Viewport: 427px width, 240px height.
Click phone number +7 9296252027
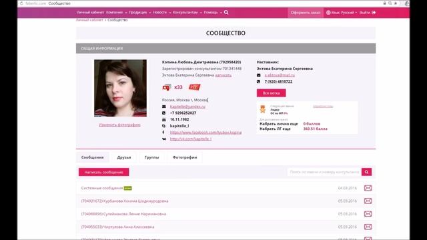[x=183, y=113]
